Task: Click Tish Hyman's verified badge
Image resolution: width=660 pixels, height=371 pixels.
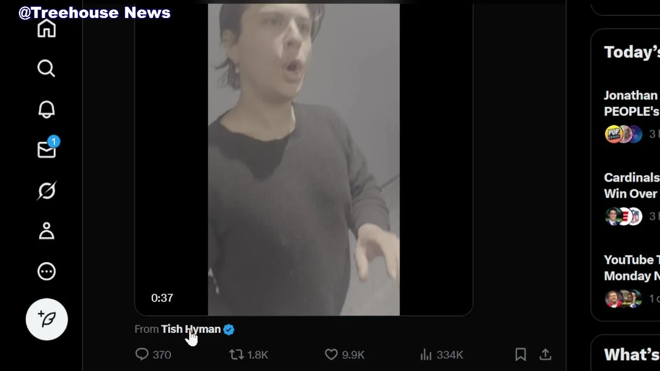Action: click(x=229, y=329)
